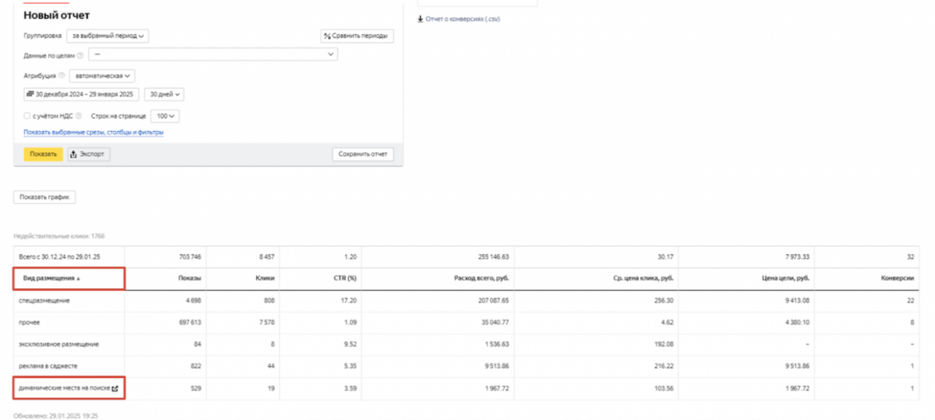This screenshot has width=935, height=420.
Task: Click the Сохранить отчет button
Action: click(x=362, y=154)
